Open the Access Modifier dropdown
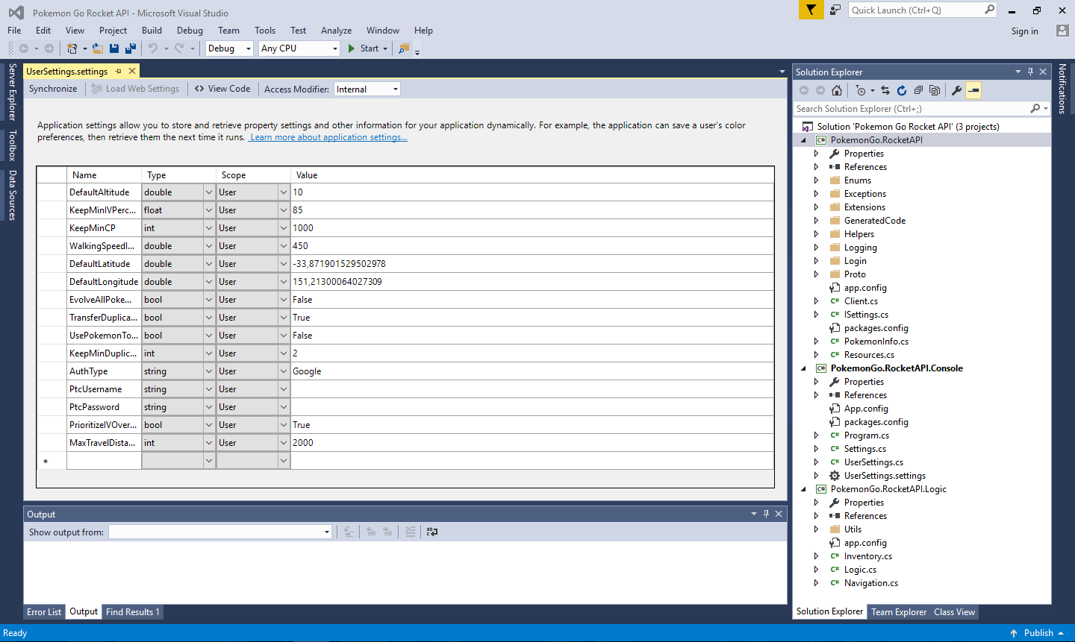The width and height of the screenshot is (1075, 642). tap(367, 89)
